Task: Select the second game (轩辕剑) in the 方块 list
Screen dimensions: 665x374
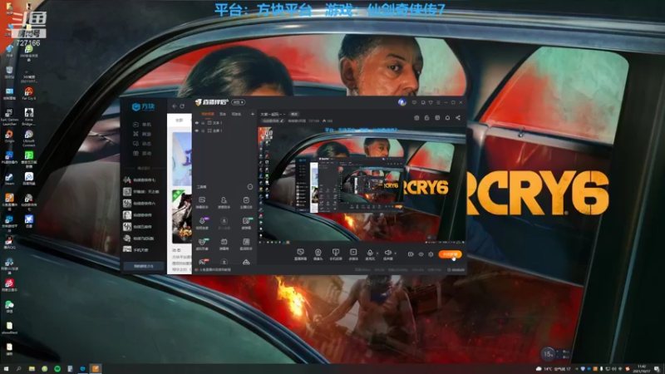Action: tap(143, 192)
